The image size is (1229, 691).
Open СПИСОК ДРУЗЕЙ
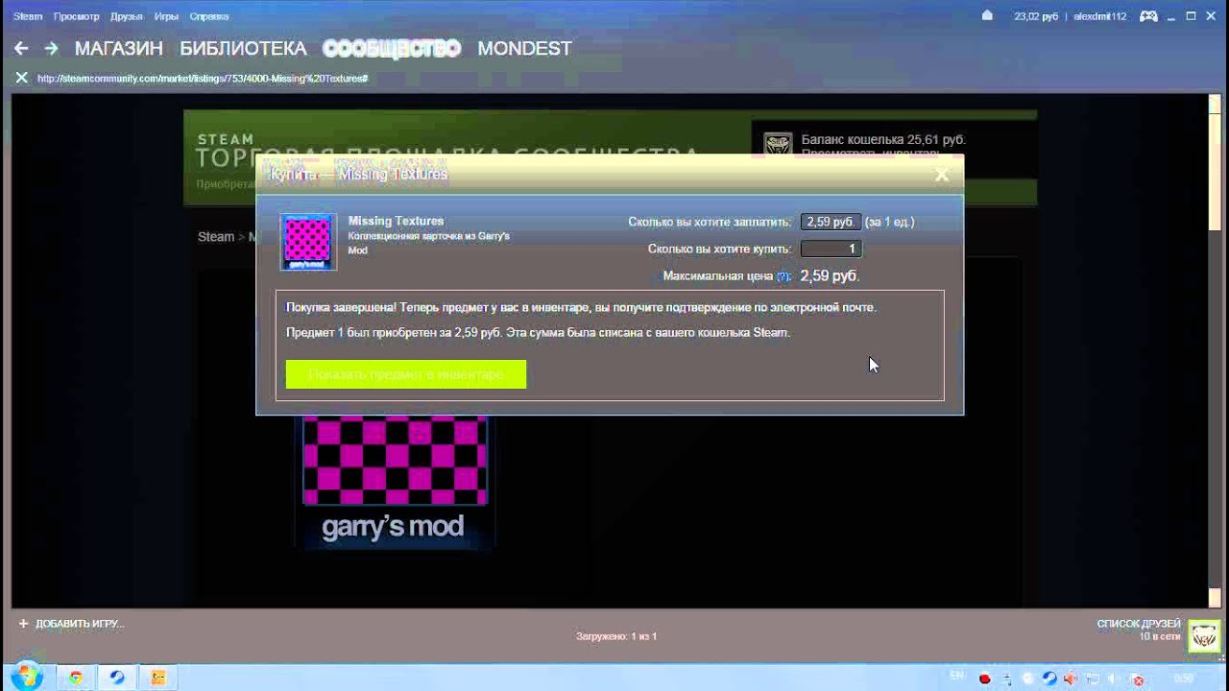click(x=1139, y=624)
